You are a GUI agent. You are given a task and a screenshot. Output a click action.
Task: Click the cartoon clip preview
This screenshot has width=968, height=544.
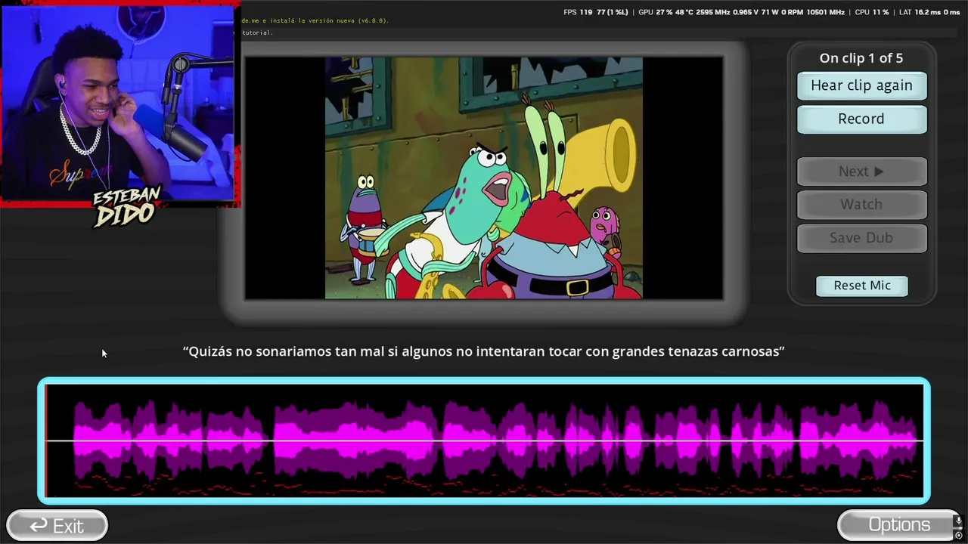(x=484, y=178)
